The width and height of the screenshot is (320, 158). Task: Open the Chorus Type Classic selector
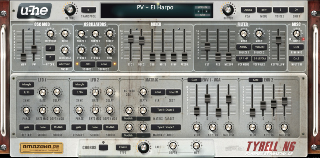point(123,147)
